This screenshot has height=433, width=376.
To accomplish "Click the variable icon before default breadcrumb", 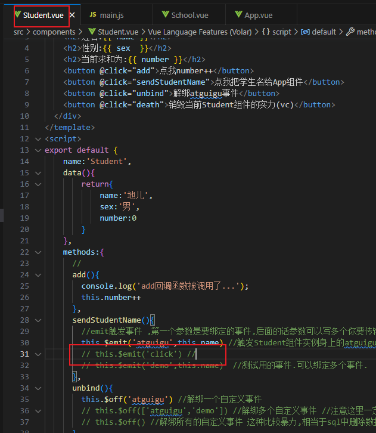I will tap(305, 32).
